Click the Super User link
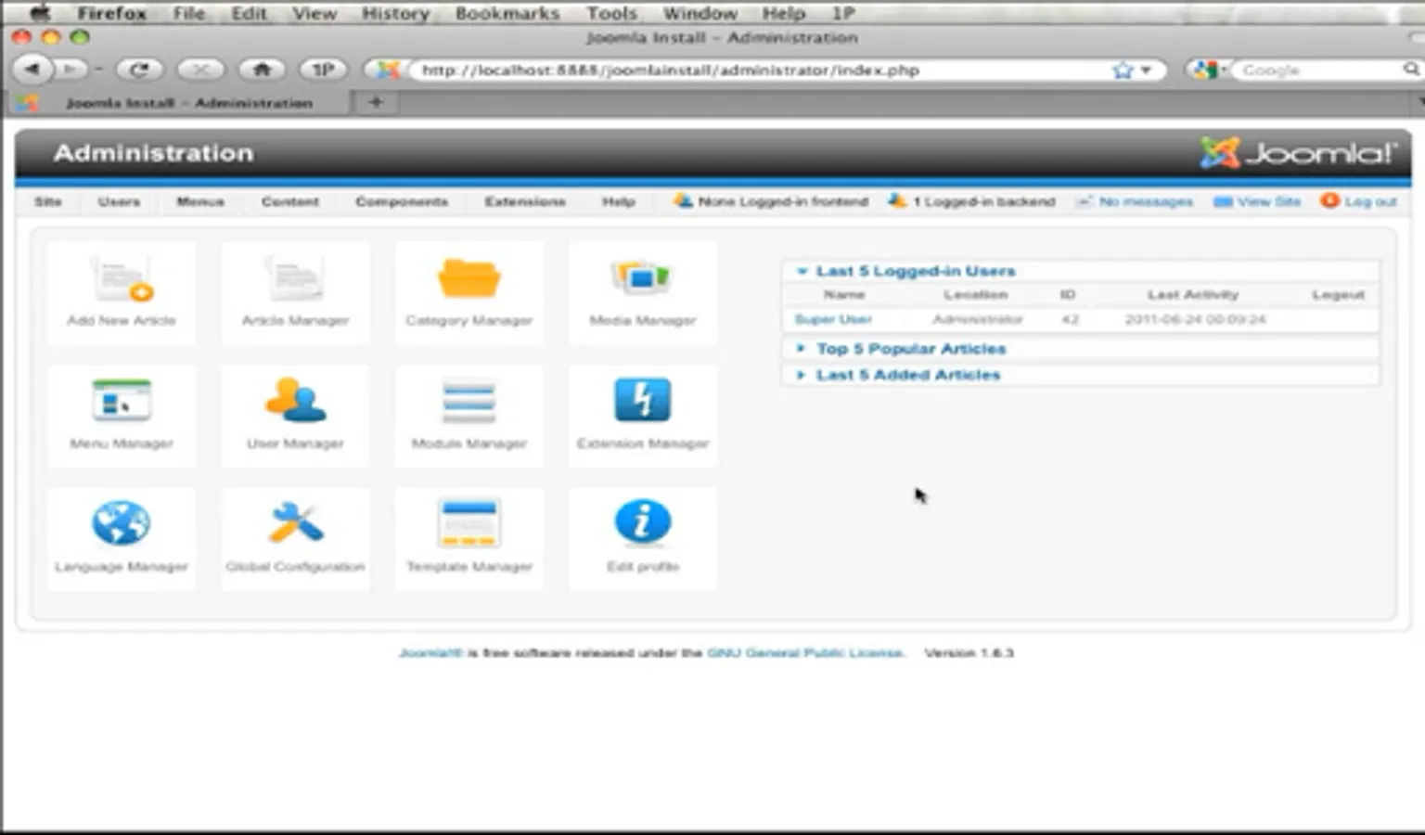The image size is (1425, 835). click(x=833, y=319)
